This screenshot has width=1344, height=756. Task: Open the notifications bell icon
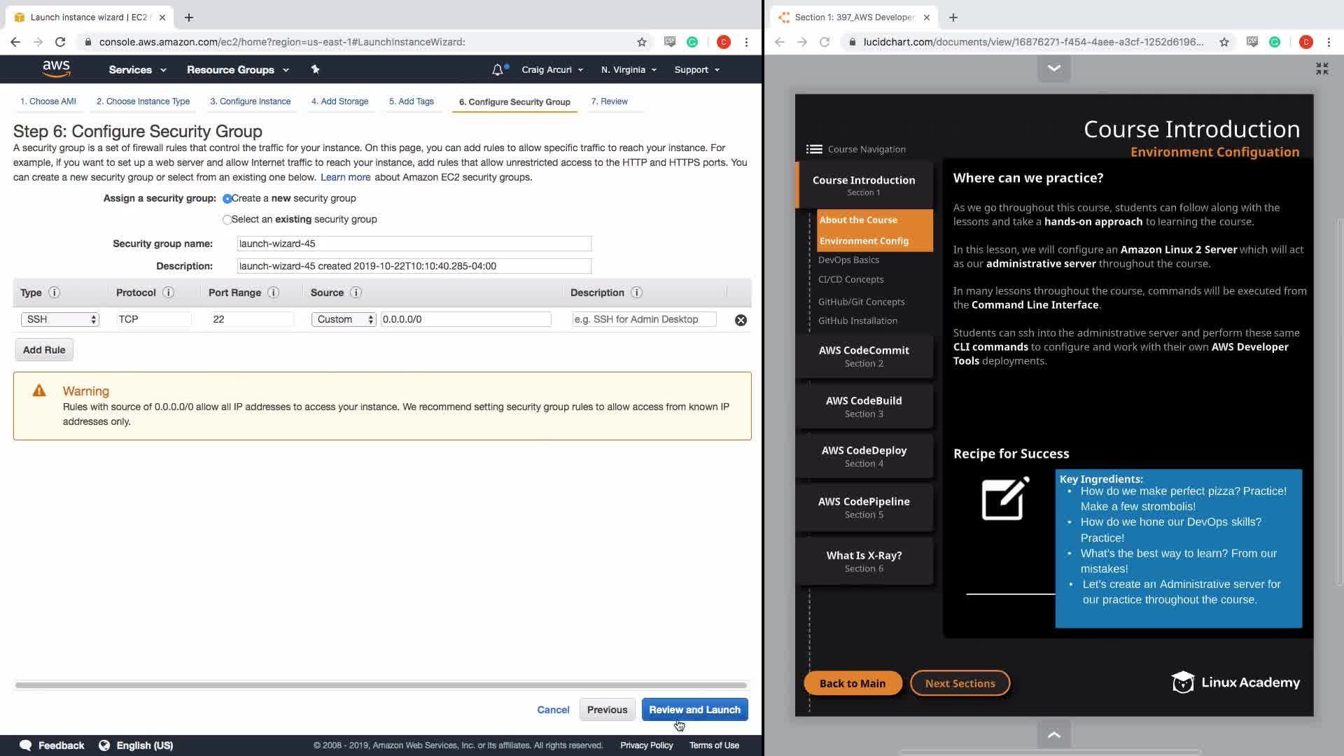[498, 69]
